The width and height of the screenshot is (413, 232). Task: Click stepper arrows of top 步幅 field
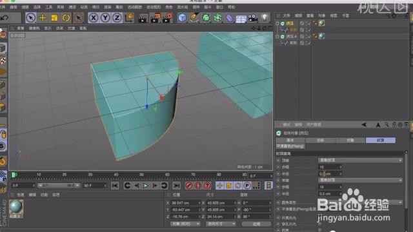(341, 167)
